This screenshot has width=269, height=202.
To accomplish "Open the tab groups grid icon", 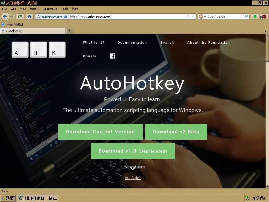I will point(266,31).
